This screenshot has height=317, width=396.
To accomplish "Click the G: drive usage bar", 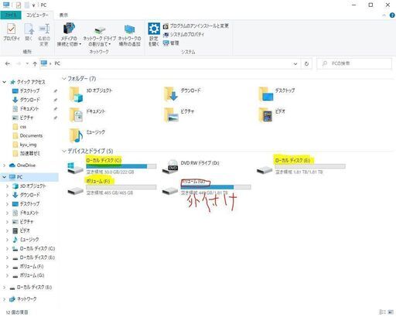I will [x=216, y=187].
